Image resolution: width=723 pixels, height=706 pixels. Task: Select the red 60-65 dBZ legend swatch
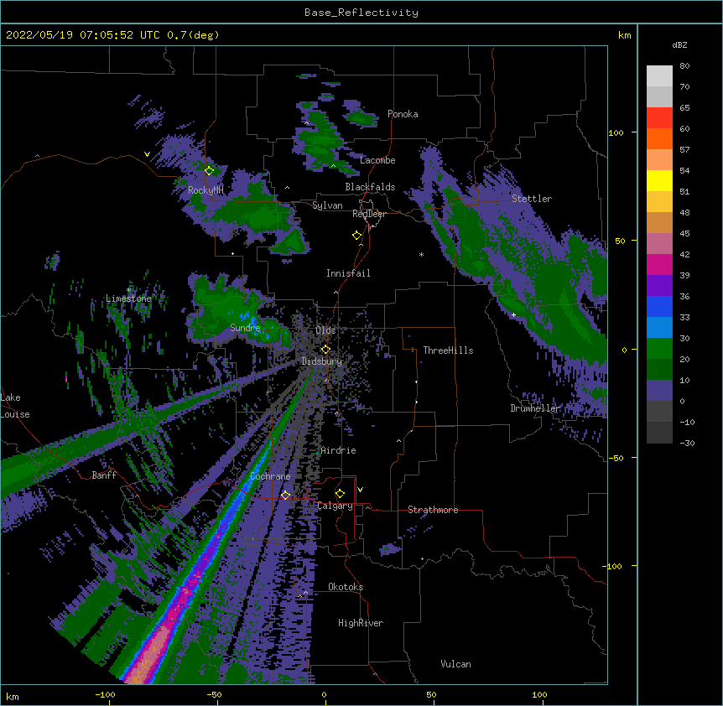659,118
